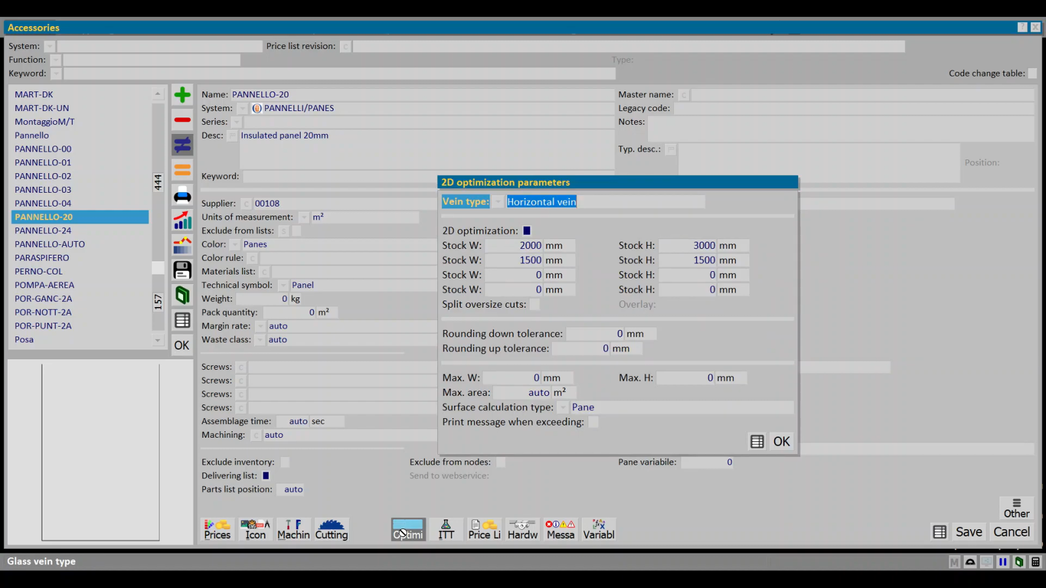Click OK in the 2D optimization dialog
This screenshot has height=588, width=1046.
point(781,442)
